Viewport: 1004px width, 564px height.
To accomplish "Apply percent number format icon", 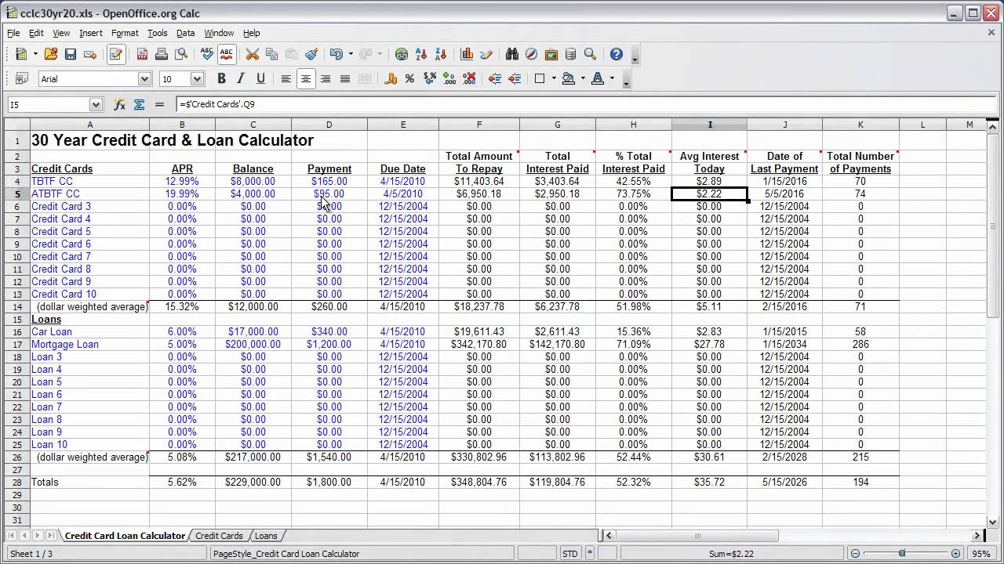I will [x=409, y=78].
